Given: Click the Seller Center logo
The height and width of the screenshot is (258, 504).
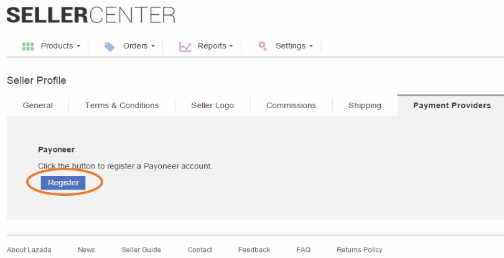Looking at the screenshot, I should (91, 15).
